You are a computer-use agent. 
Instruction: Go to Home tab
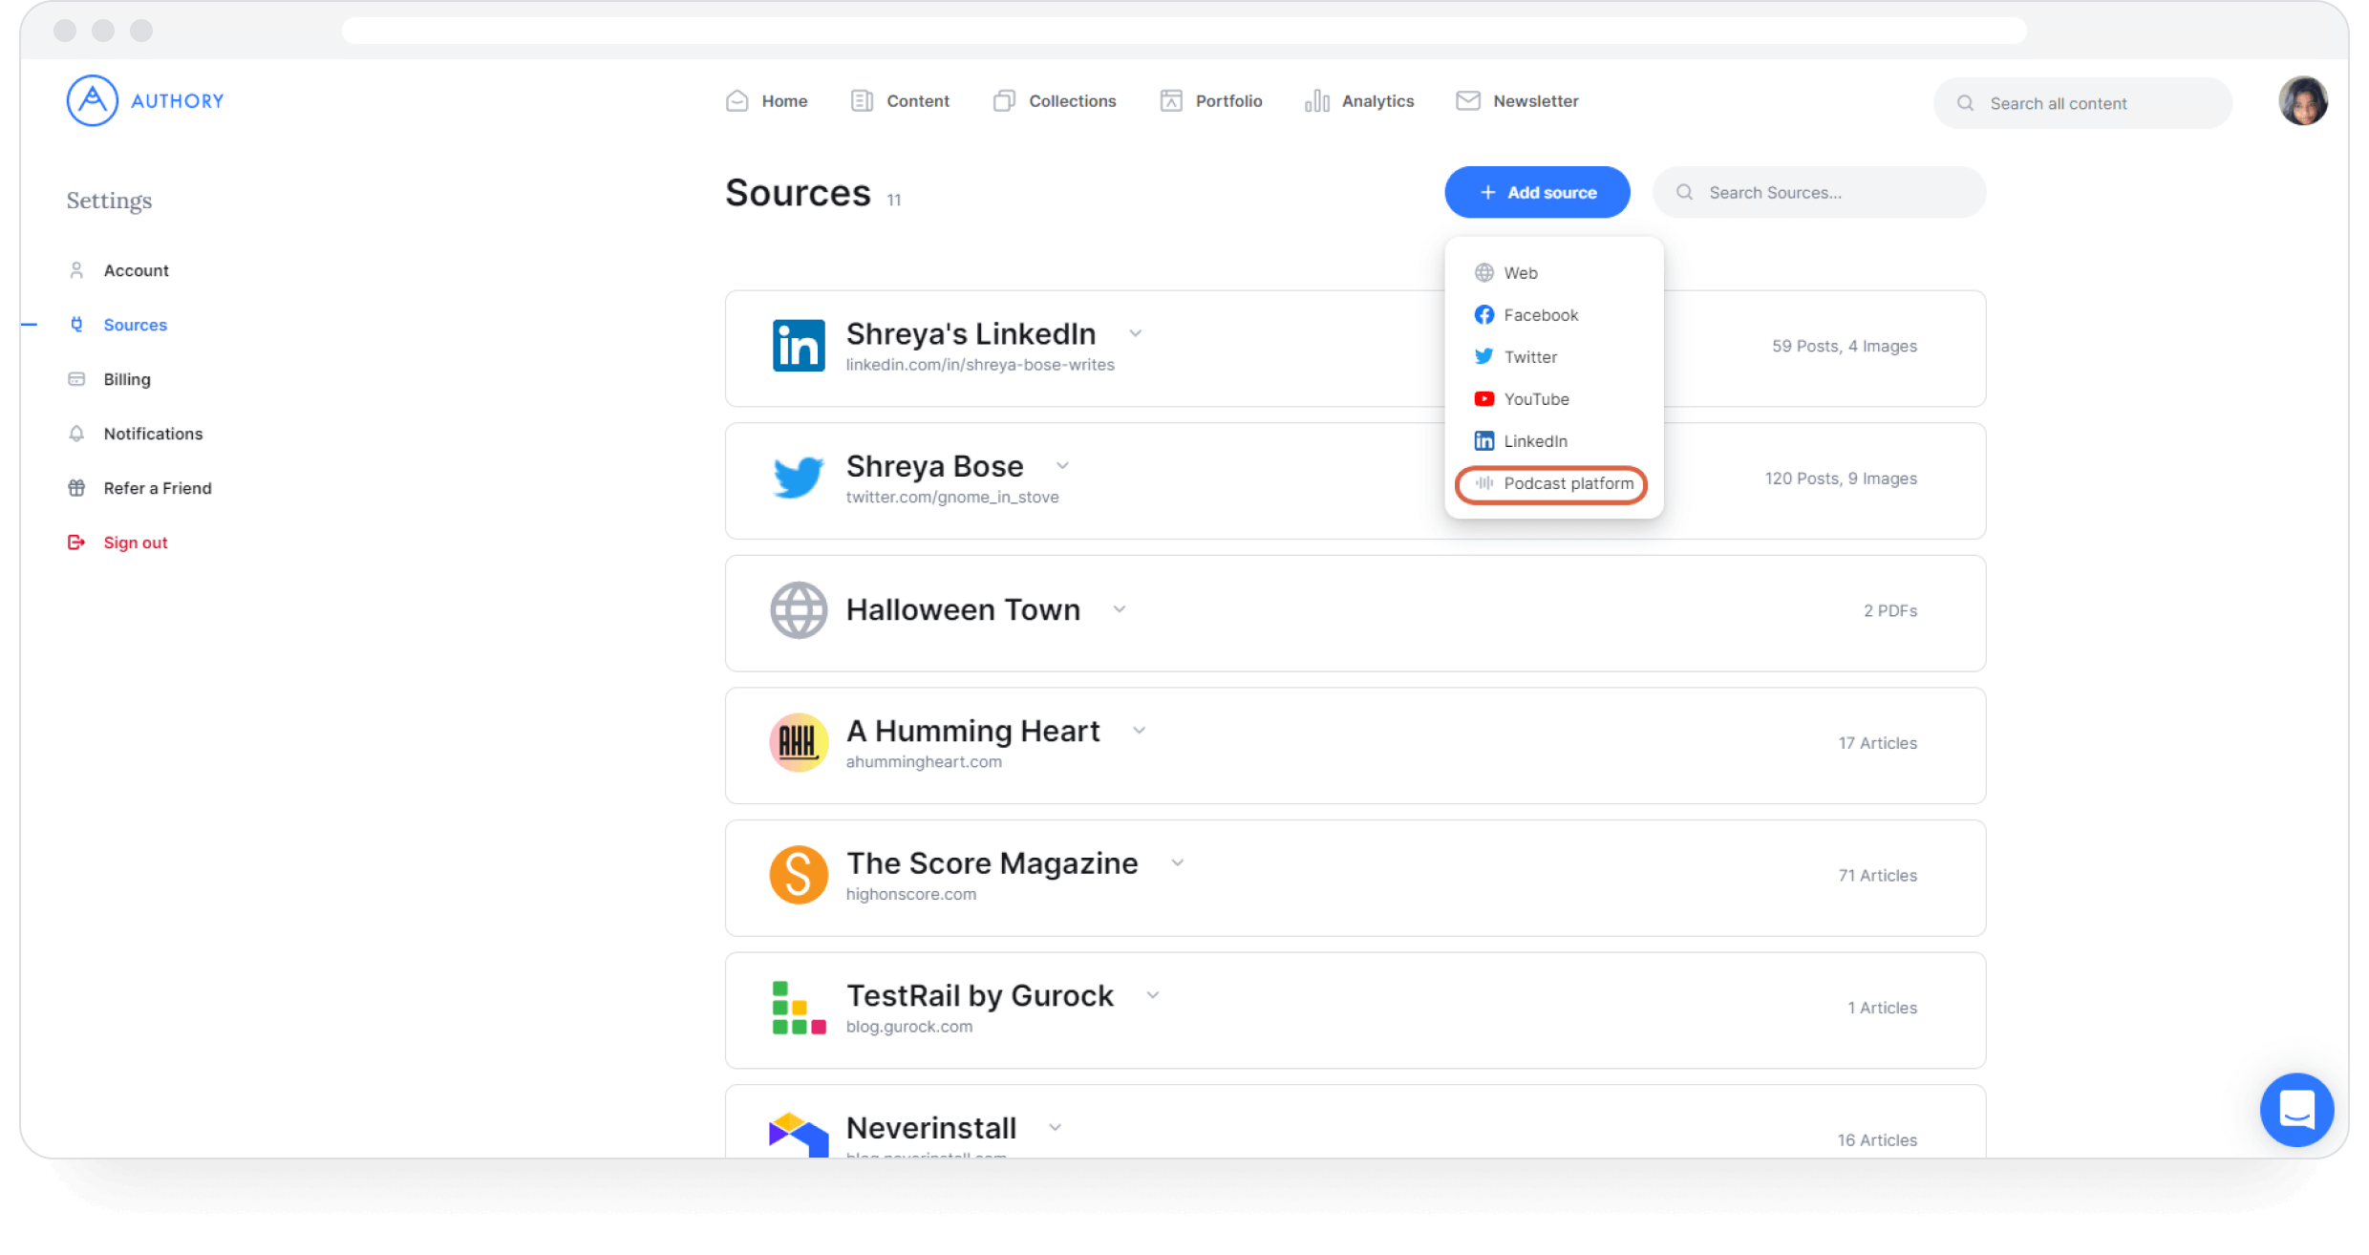766,101
